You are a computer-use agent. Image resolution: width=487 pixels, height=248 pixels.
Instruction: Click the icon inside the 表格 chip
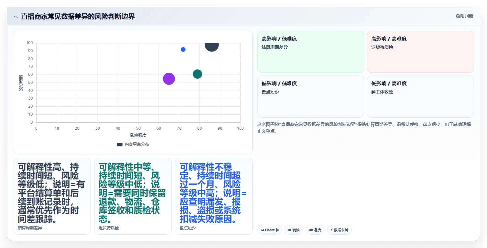290,230
